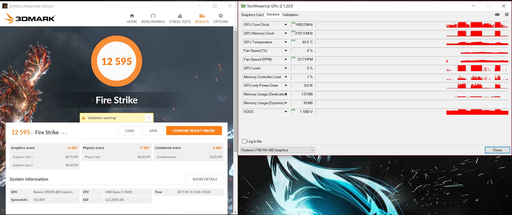Viewport: 512px width, 215px height.
Task: Click the Validation warning triangle icon
Action: (x=83, y=118)
